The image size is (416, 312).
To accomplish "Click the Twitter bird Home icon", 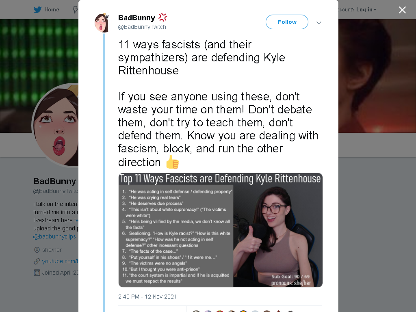I will click(37, 10).
